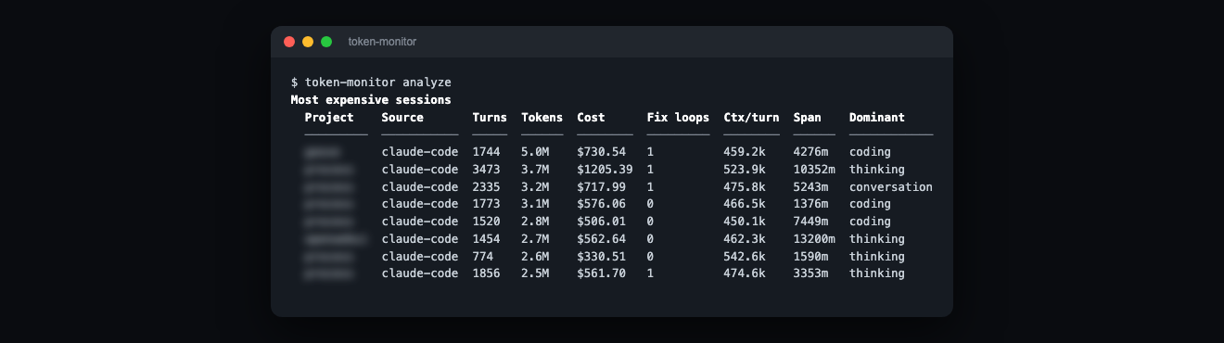Click the span value 3353m

click(811, 273)
